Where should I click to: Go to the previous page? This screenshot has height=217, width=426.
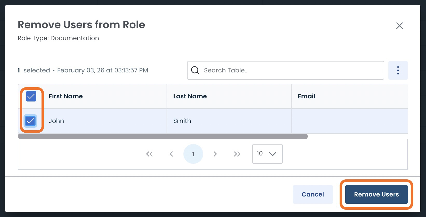pos(171,154)
